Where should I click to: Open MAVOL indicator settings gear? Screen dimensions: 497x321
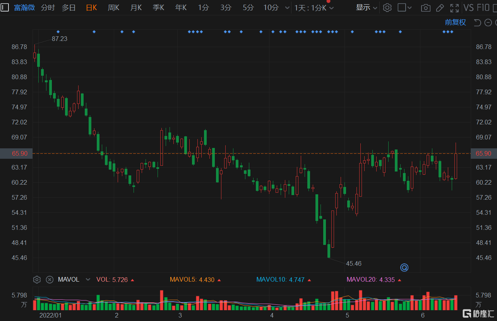click(x=37, y=280)
